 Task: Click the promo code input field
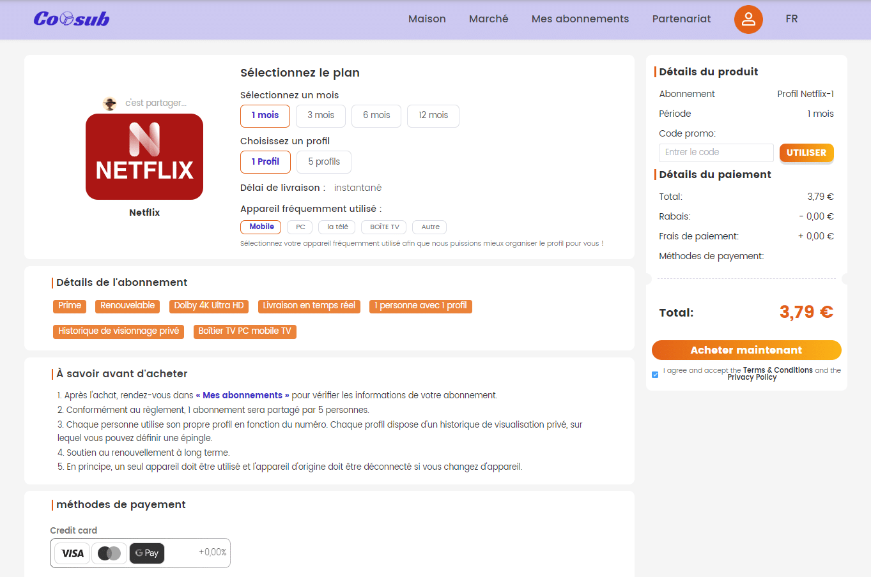click(716, 153)
